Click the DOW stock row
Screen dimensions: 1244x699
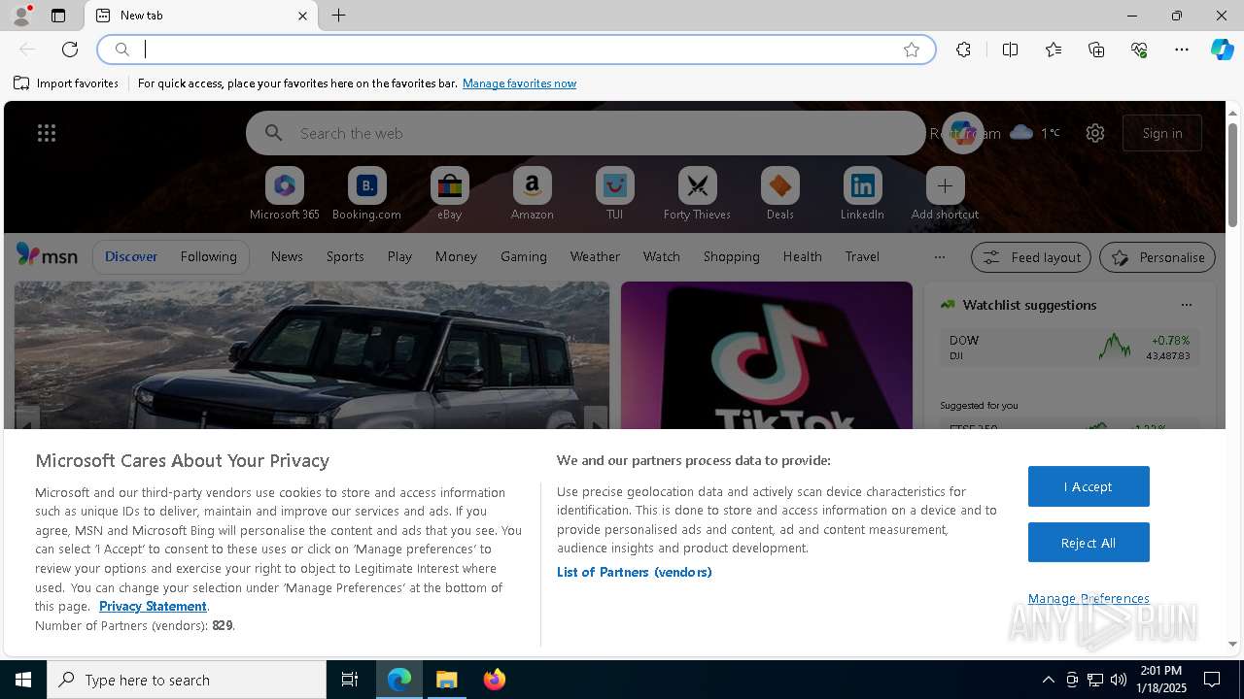point(1069,348)
